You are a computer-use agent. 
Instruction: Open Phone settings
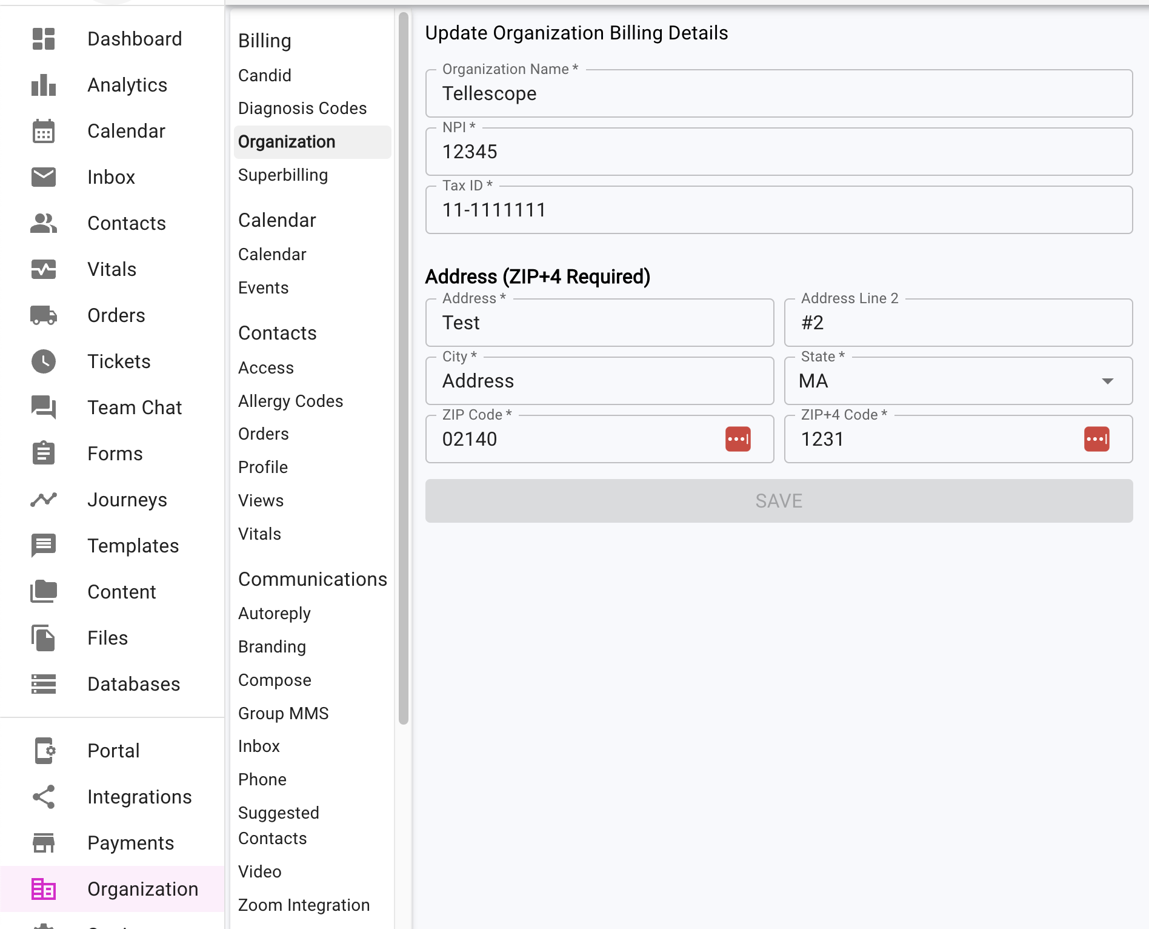point(262,780)
